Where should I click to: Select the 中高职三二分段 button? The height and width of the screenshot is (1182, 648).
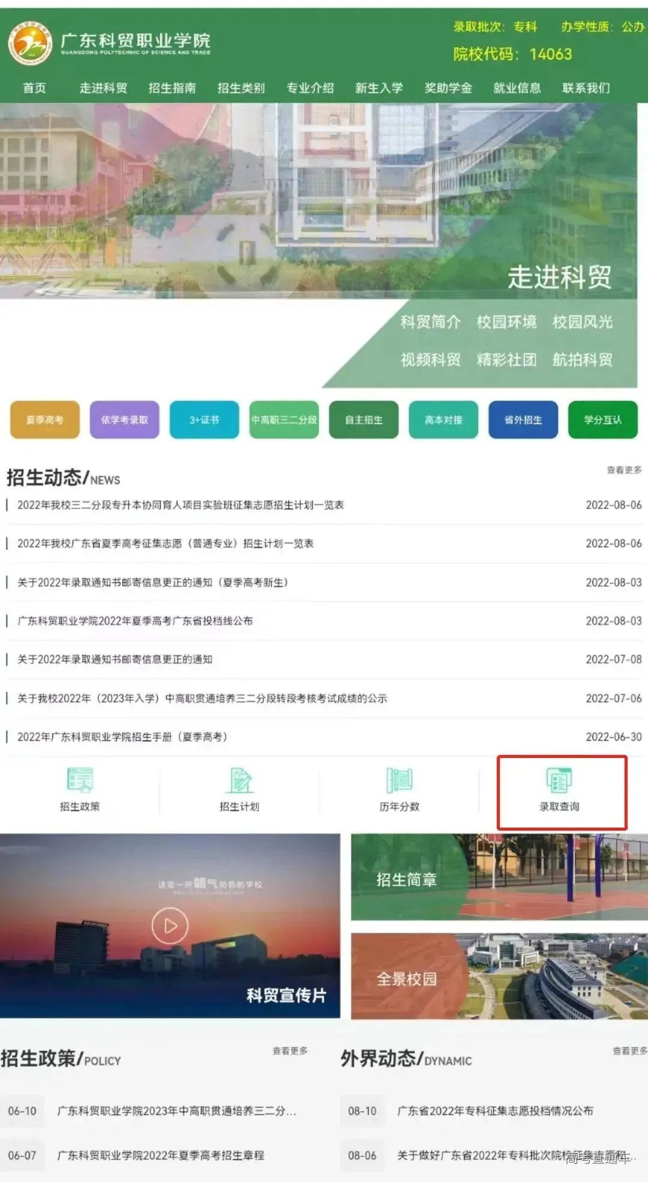(284, 420)
